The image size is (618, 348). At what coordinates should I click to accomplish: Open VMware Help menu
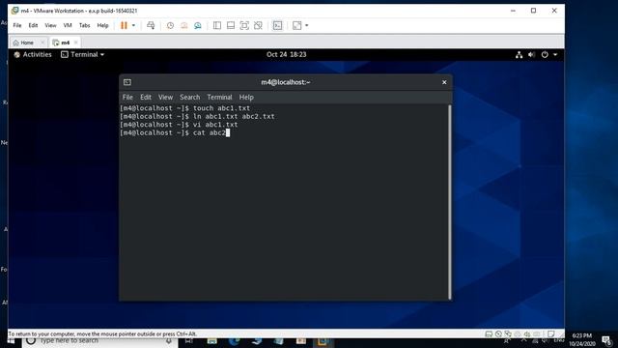coord(102,25)
